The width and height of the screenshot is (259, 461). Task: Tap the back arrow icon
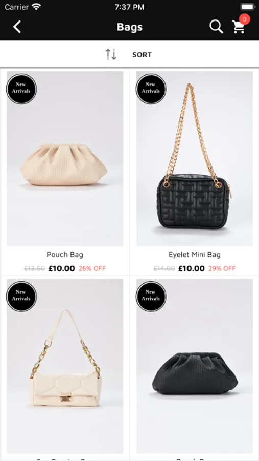(17, 27)
